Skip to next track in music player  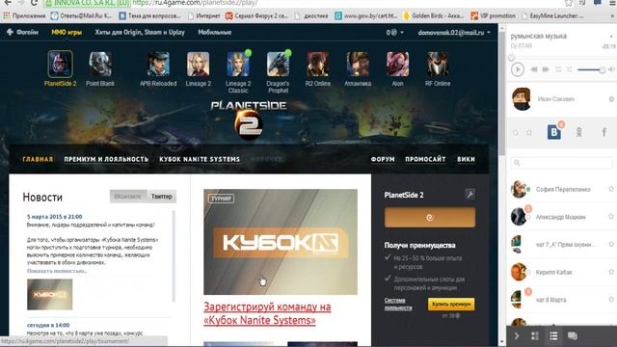(x=546, y=69)
